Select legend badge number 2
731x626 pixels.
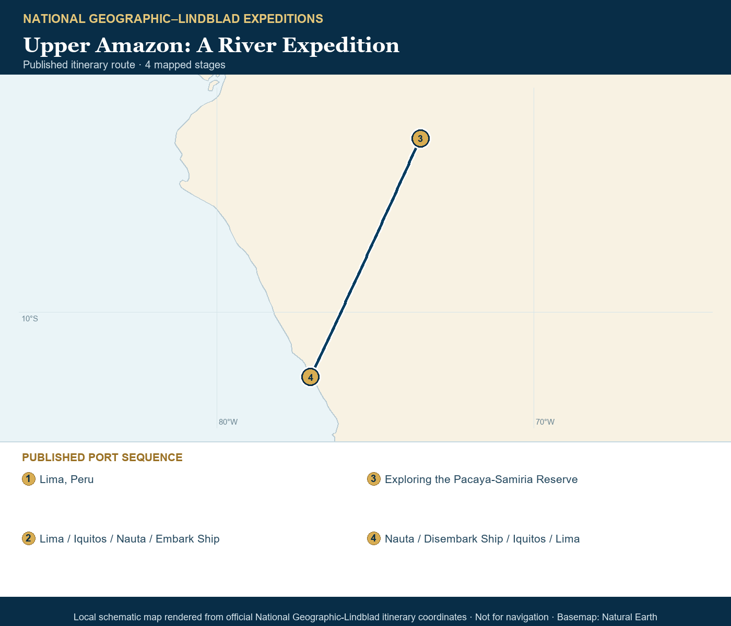point(29,538)
